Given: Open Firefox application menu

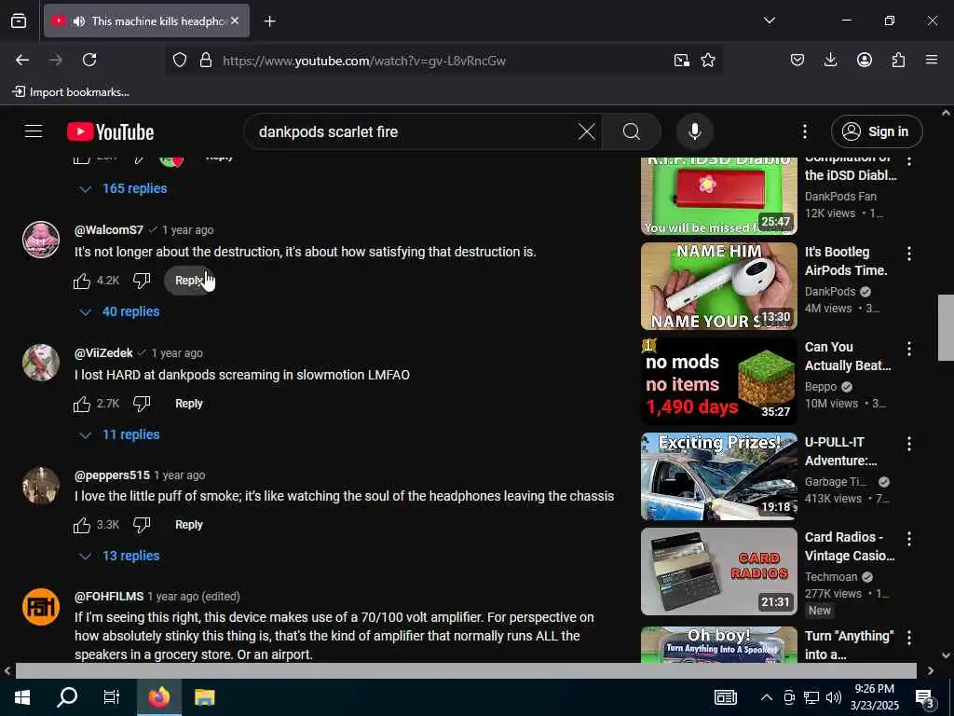Looking at the screenshot, I should (932, 60).
